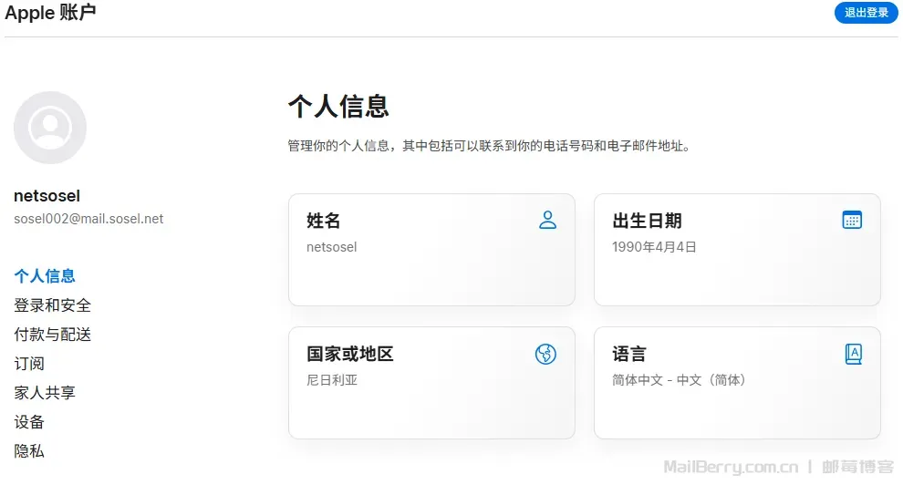Open the 语言 card showing 简体中文
The image size is (903, 485).
click(737, 383)
